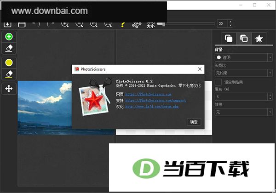The height and width of the screenshot is (193, 276).
Task: Click the marker size slider handle
Action: (163, 24)
